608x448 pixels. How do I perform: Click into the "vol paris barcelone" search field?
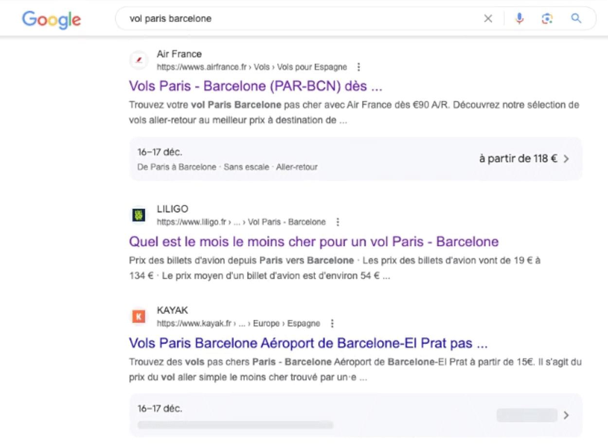(292, 19)
